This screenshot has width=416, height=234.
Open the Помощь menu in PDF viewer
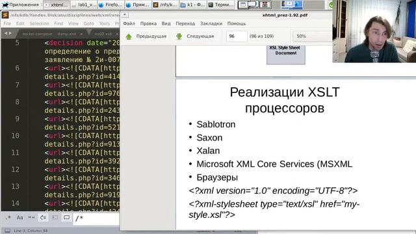pyautogui.click(x=237, y=23)
